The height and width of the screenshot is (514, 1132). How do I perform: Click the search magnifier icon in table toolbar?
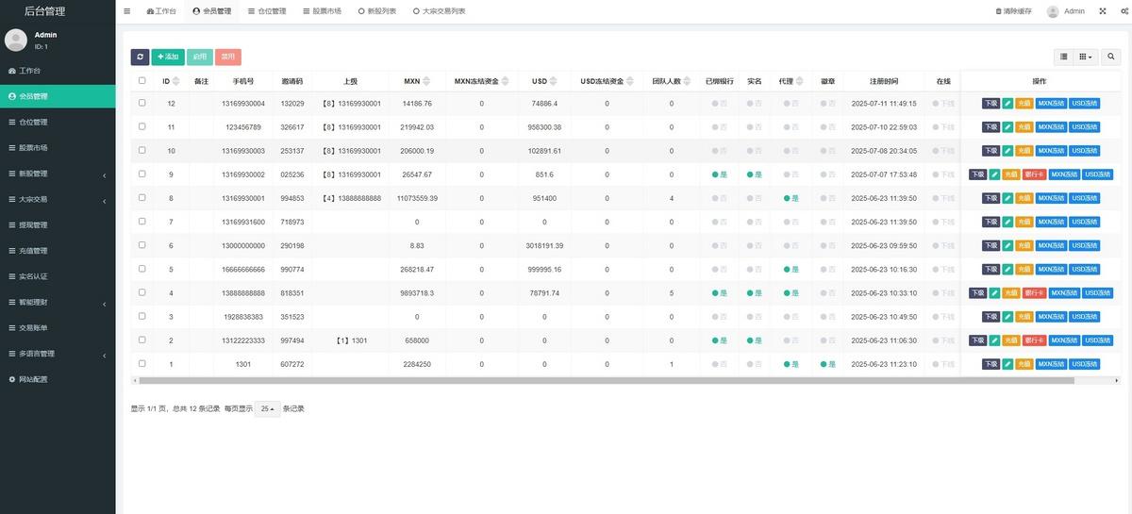pos(1111,57)
